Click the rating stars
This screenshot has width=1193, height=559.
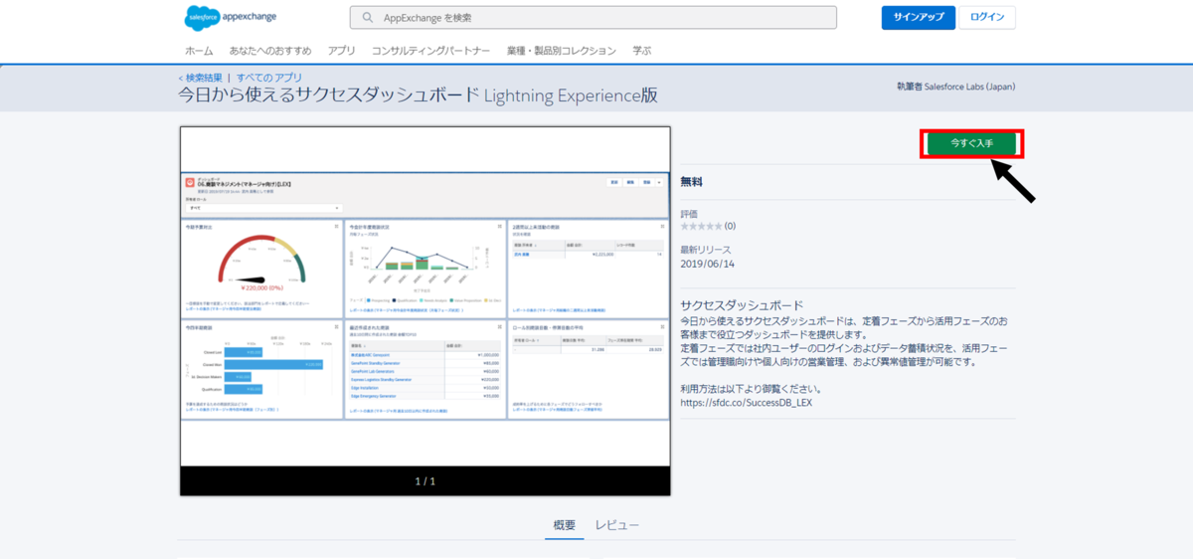tap(701, 227)
